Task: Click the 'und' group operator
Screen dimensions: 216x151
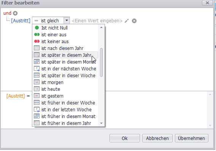Action: point(7,13)
